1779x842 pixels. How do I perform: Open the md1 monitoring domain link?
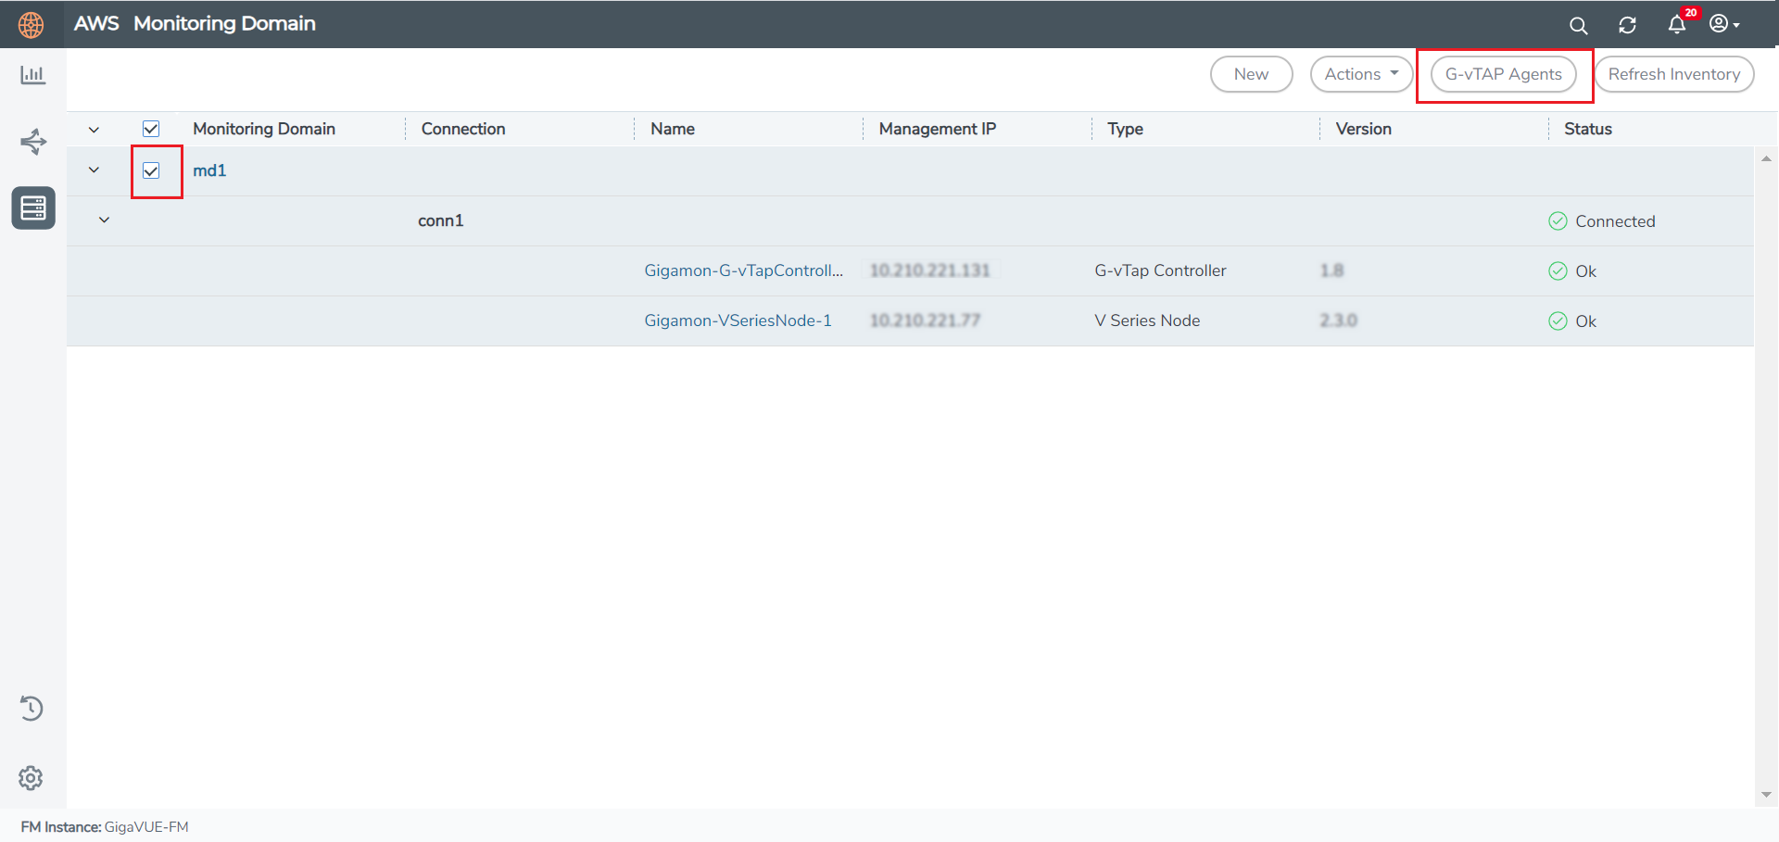coord(209,170)
